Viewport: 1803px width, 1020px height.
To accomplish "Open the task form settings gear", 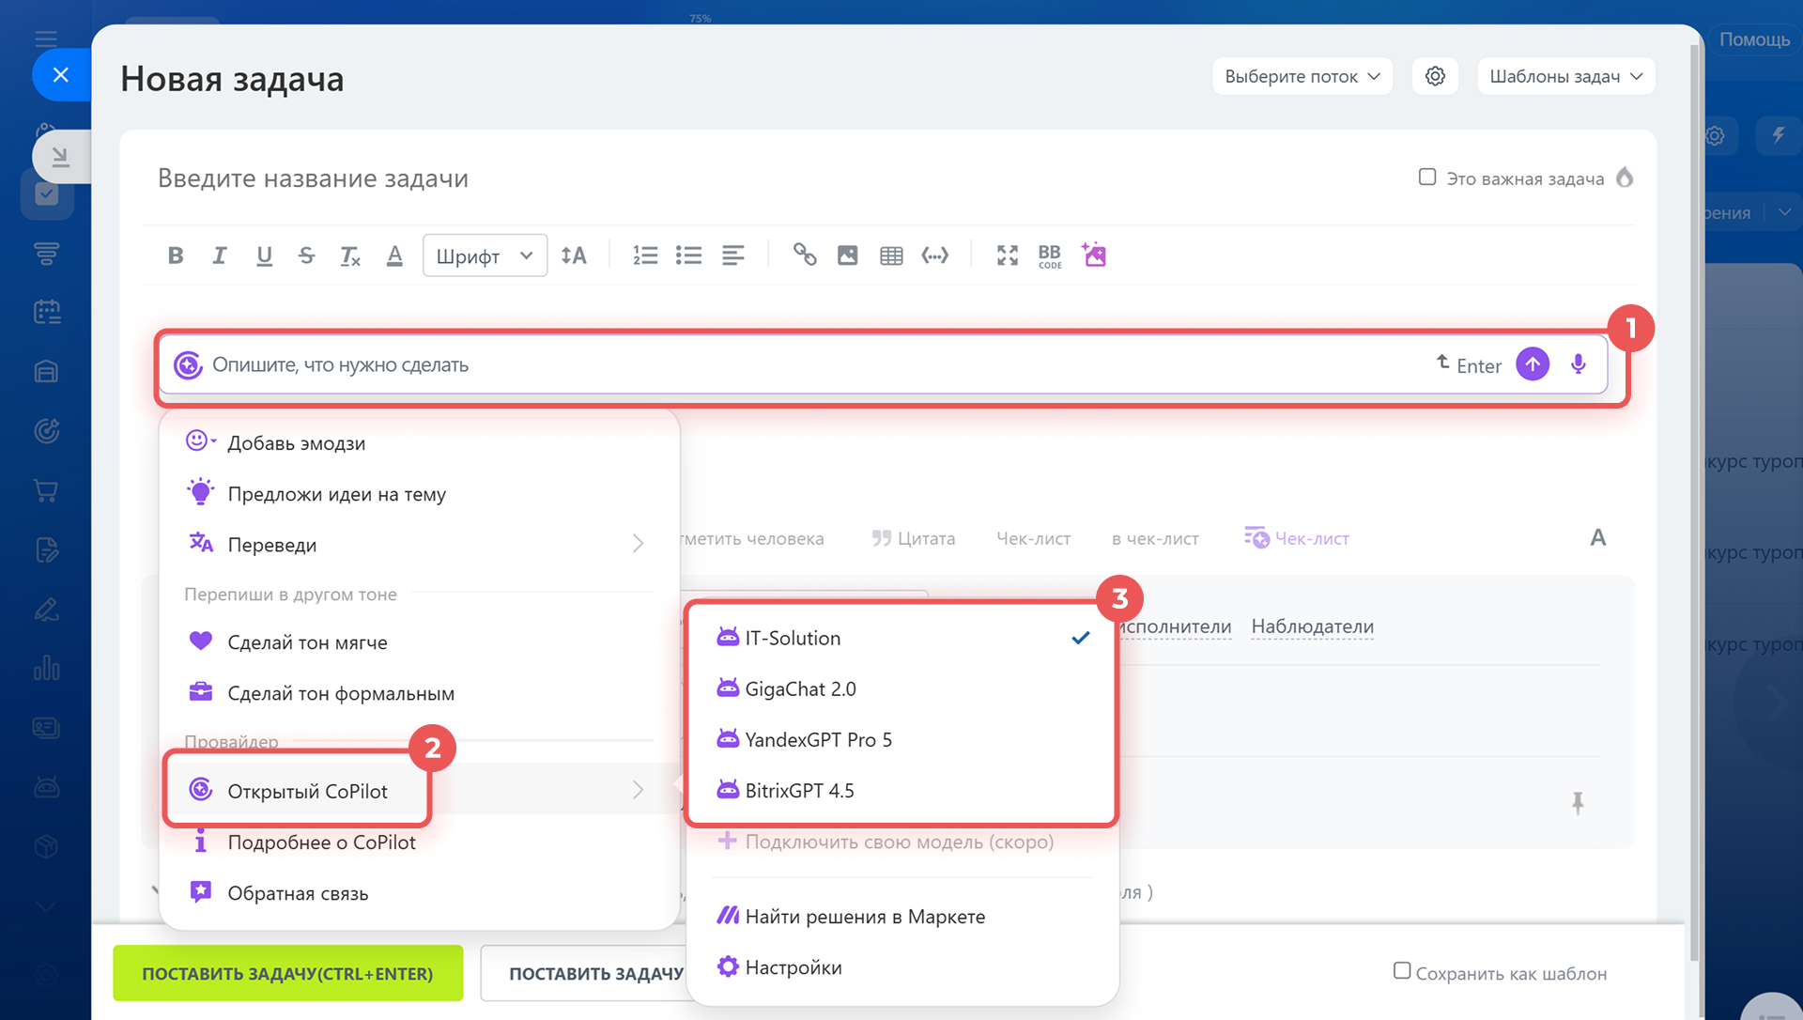I will tap(1435, 76).
